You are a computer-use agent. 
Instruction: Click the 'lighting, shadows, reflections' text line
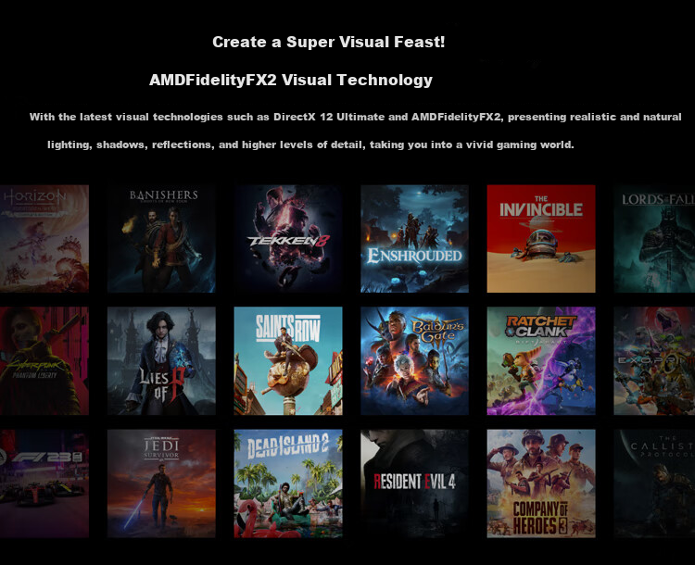(310, 144)
